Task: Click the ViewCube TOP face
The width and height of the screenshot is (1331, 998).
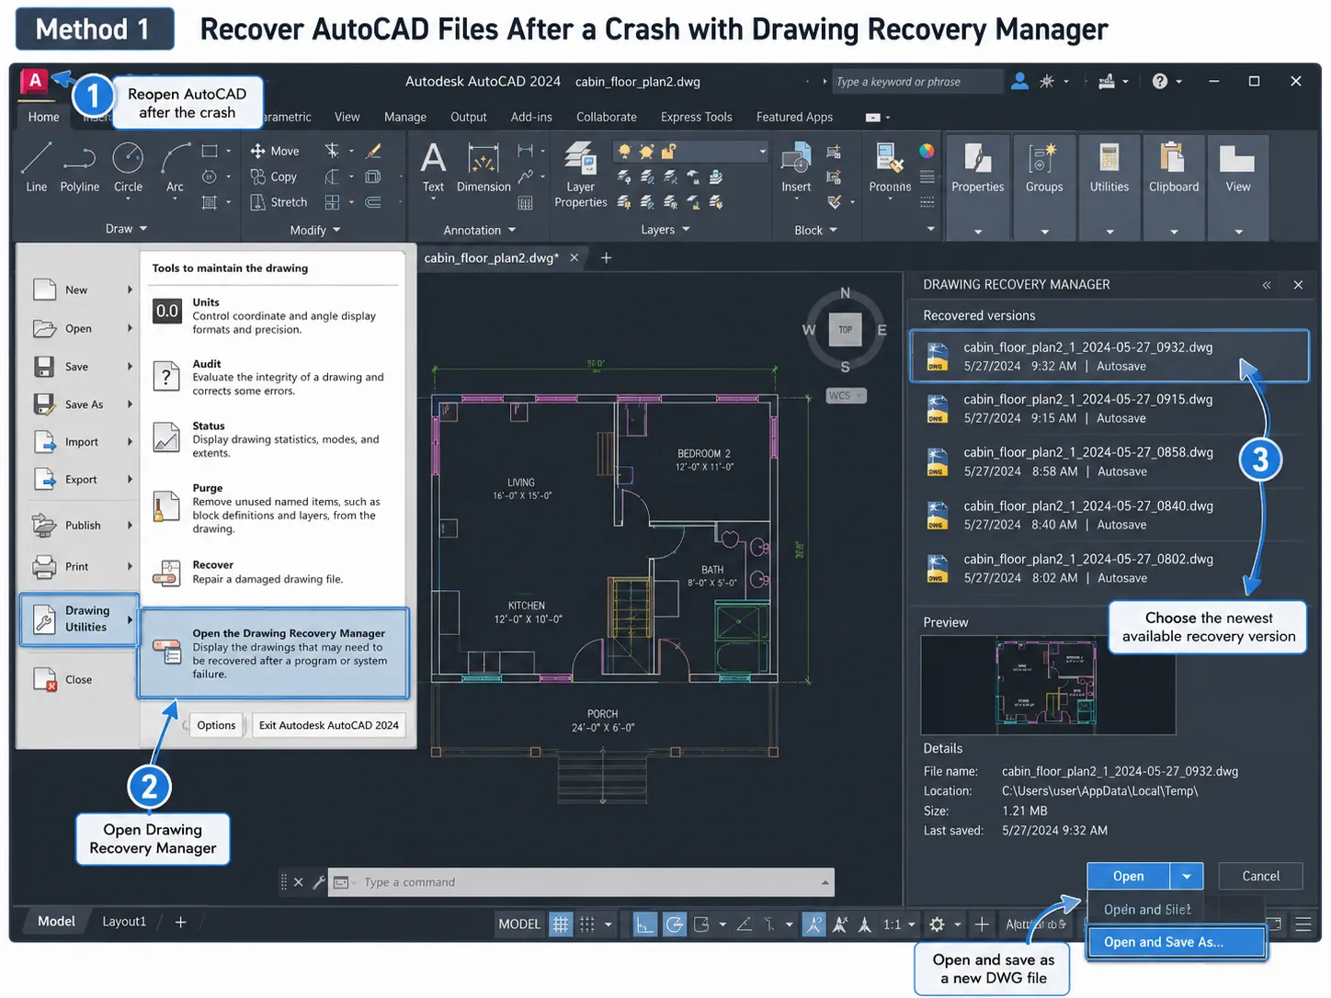Action: click(x=846, y=330)
